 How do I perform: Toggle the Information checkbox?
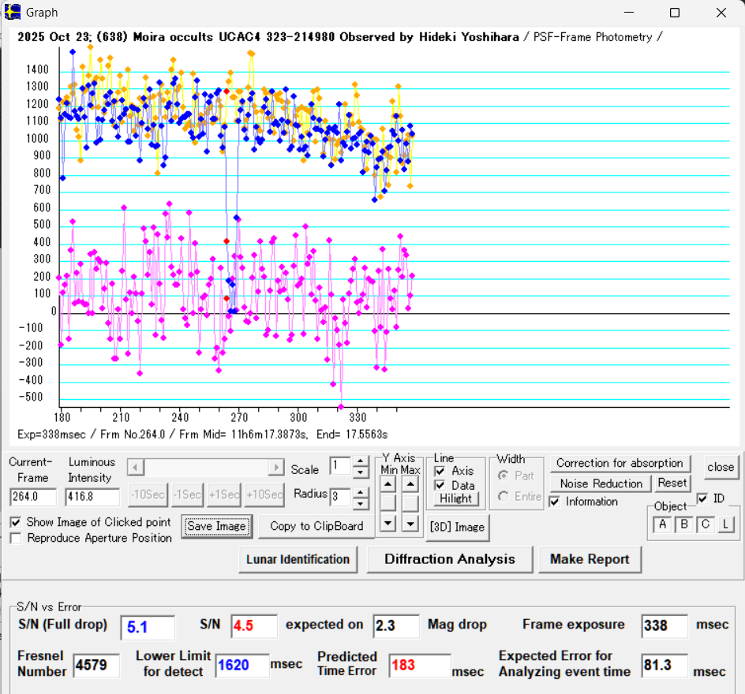(556, 501)
